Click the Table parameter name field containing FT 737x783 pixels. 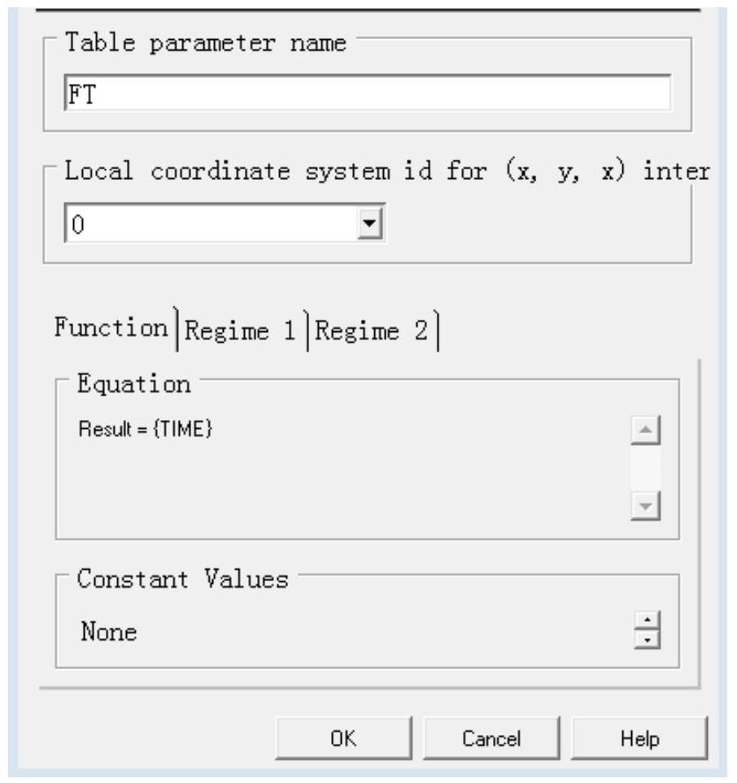point(366,94)
